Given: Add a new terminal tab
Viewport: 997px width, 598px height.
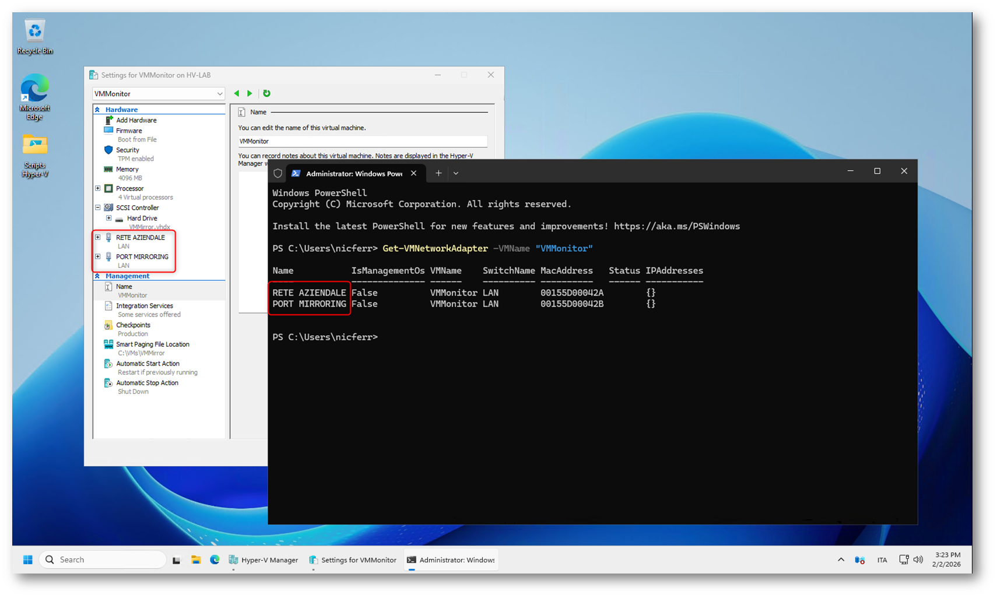Looking at the screenshot, I should [x=438, y=173].
